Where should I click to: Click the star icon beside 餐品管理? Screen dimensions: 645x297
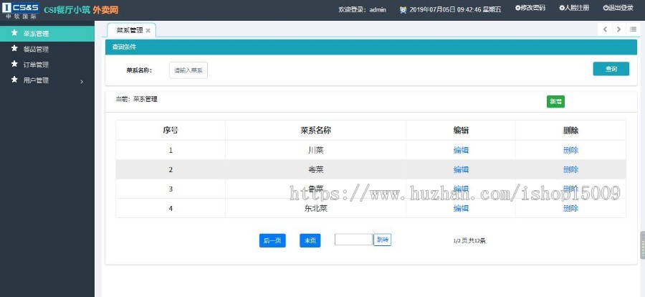pyautogui.click(x=14, y=49)
